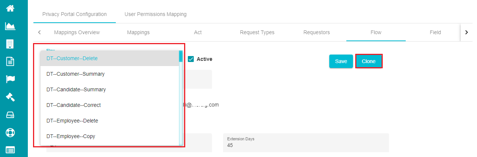Open the gavel icon in sidebar
This screenshot has width=477, height=157.
click(x=10, y=97)
